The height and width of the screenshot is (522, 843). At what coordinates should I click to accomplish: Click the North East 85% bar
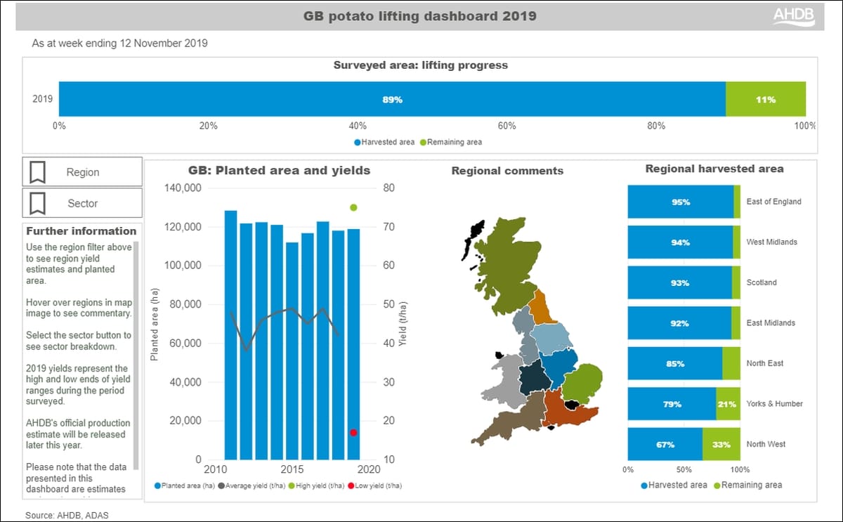pyautogui.click(x=675, y=363)
